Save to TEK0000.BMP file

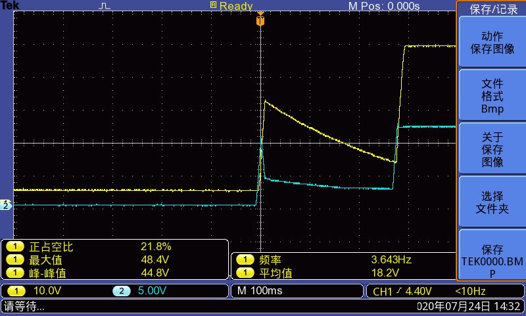tap(492, 256)
